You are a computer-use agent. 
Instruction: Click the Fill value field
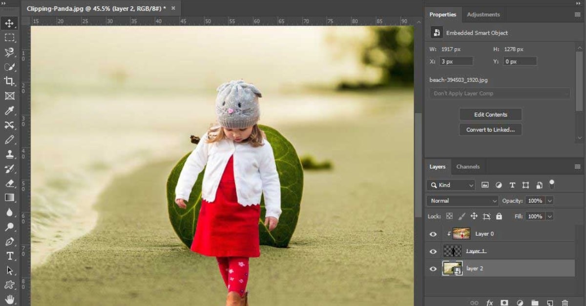[x=535, y=216]
